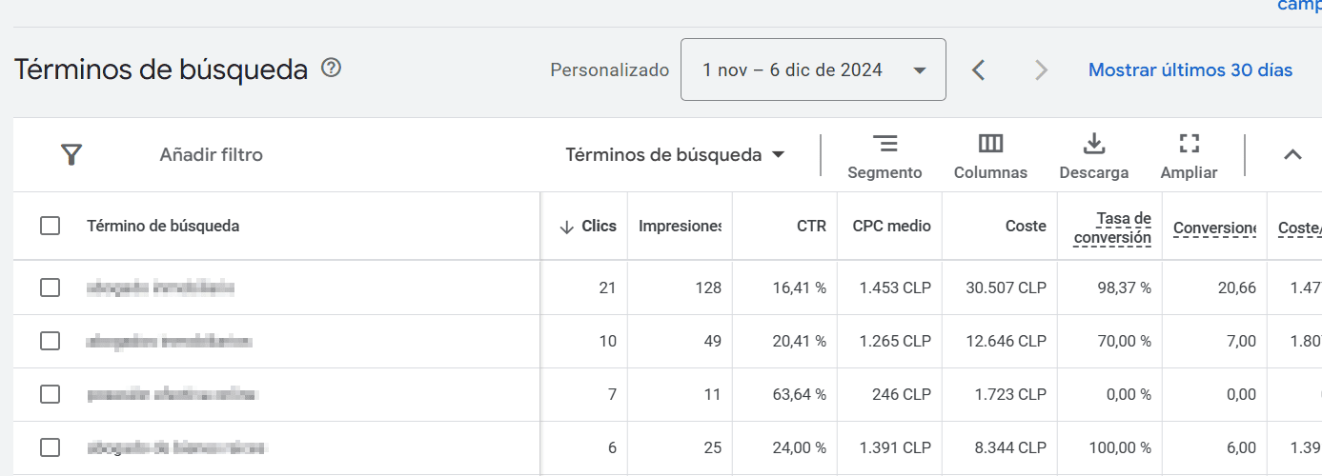Viewport: 1322px width, 476px height.
Task: Open the Segmento options
Action: (885, 156)
